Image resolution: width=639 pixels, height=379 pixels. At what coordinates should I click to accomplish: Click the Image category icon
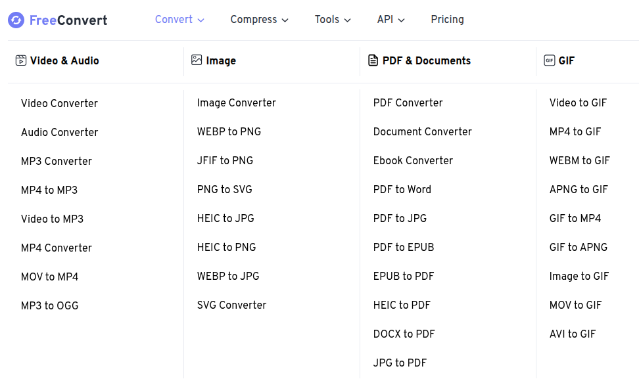point(197,60)
